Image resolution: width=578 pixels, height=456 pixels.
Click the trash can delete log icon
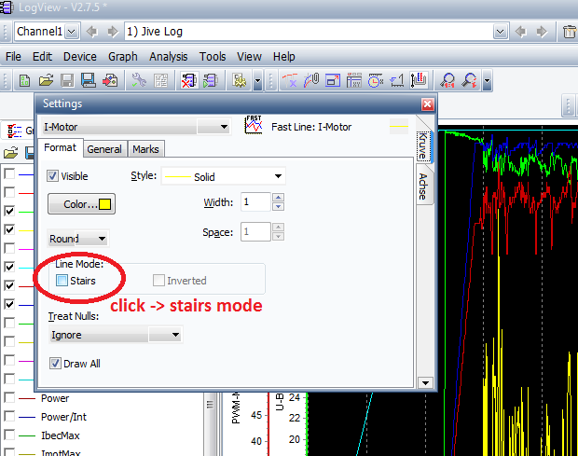click(x=570, y=32)
